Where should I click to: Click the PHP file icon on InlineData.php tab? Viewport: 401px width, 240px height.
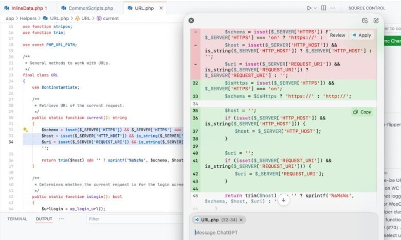tap(6, 8)
